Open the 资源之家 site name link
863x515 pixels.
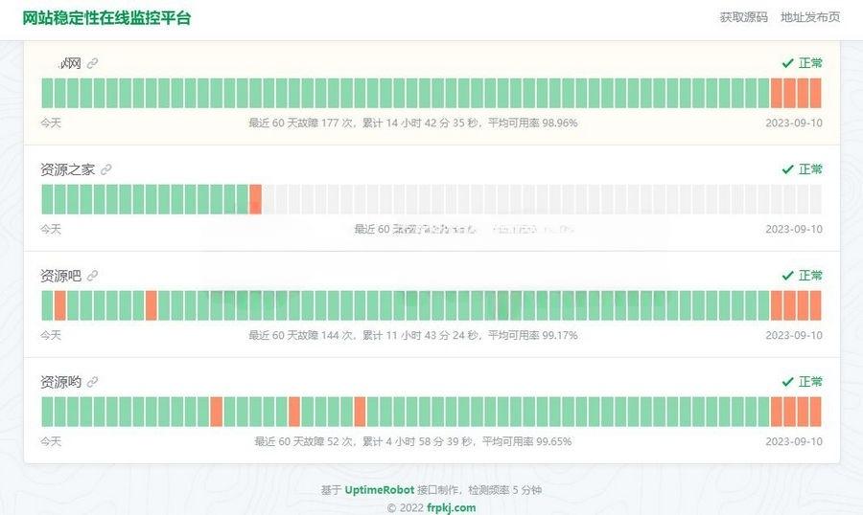tap(67, 169)
